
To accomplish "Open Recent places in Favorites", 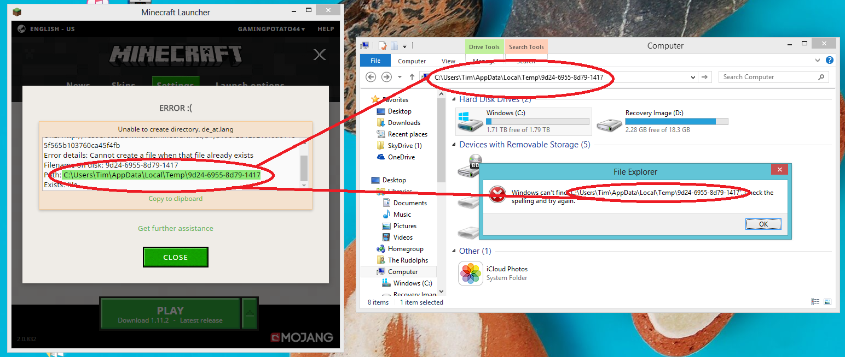I will [x=407, y=134].
